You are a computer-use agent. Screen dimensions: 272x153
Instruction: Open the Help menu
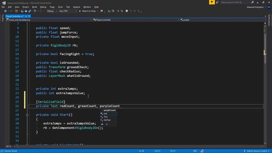click(x=96, y=7)
